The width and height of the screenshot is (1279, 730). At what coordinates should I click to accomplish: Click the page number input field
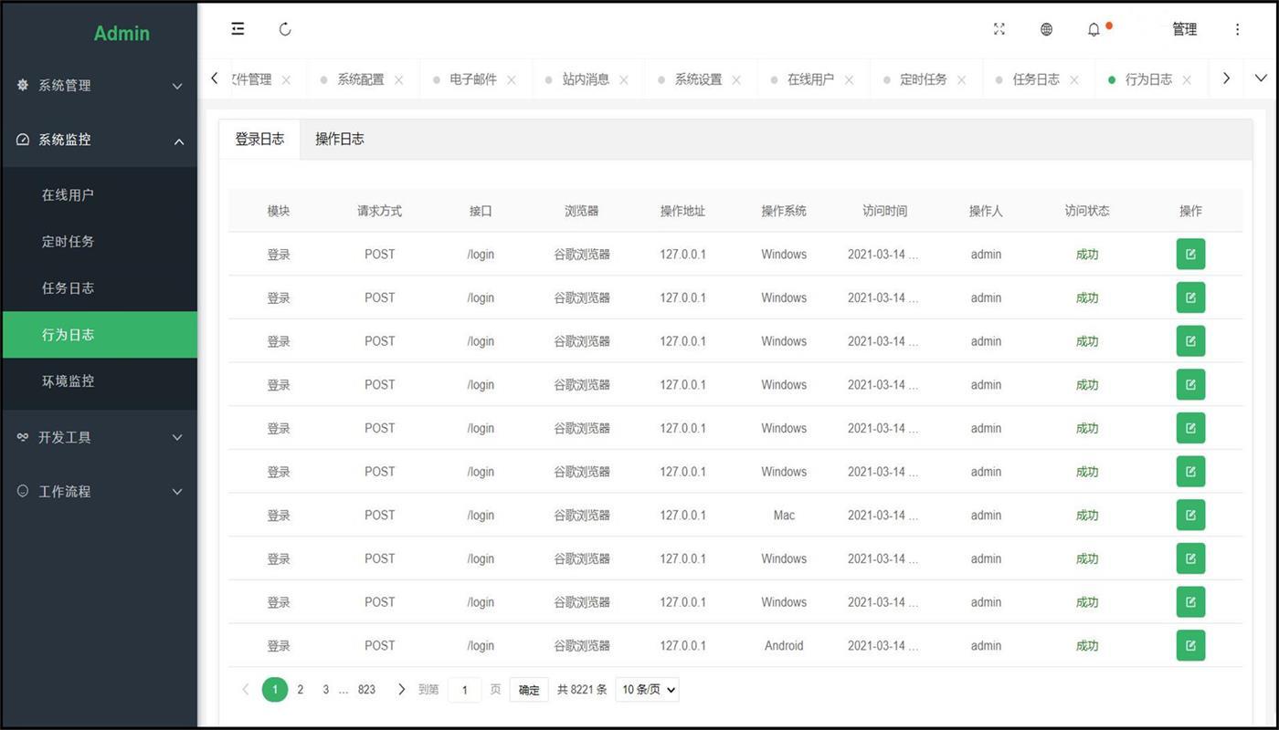tap(464, 690)
